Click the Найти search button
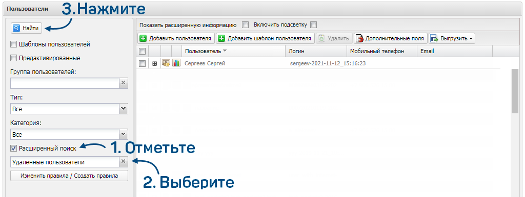Screen dimensions: 525x197 pos(27,29)
